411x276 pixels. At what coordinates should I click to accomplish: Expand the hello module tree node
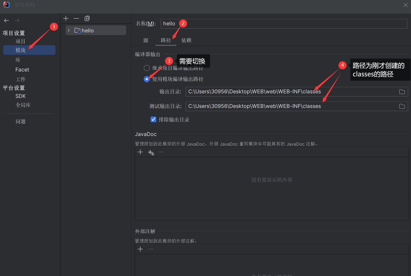(69, 30)
